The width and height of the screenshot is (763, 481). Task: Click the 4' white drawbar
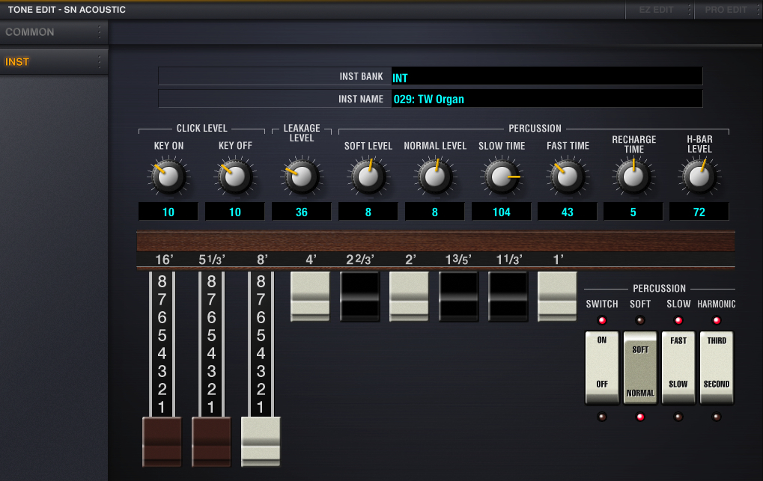[x=311, y=297]
